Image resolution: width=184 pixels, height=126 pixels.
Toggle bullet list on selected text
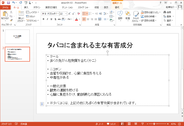click(84, 14)
